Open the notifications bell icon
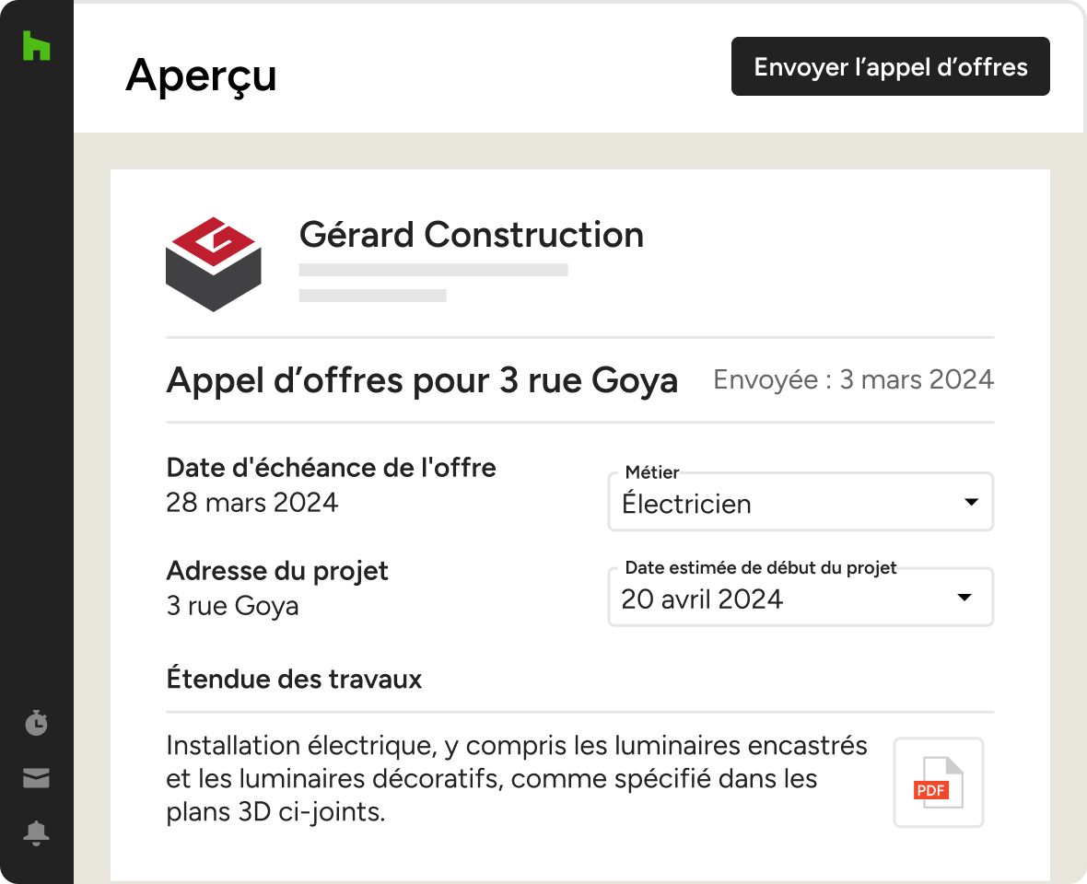Viewport: 1087px width, 884px height. point(36,832)
